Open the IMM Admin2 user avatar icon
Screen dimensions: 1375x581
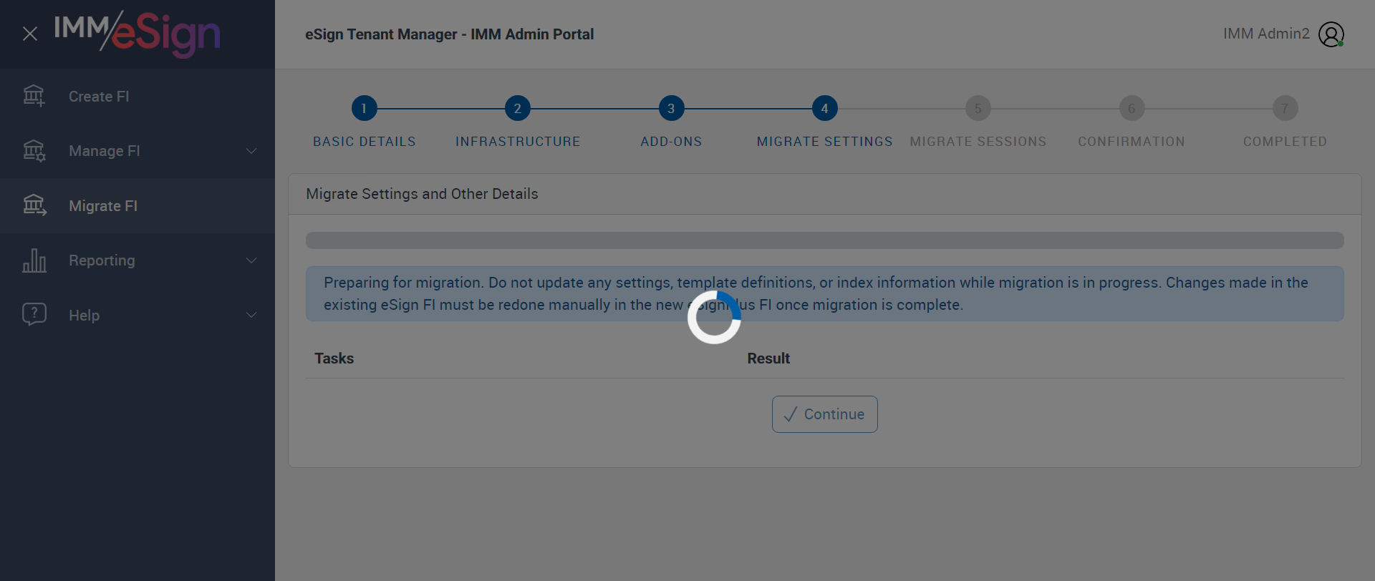[1331, 34]
